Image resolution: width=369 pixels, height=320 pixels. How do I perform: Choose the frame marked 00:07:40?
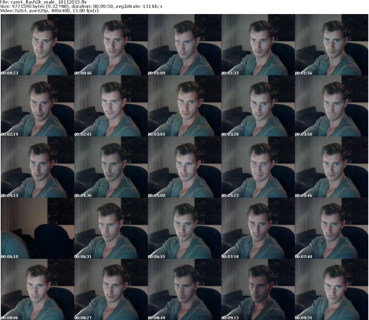coord(332,228)
